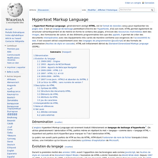Open 6.2 Liens externes entry
This screenshot has height=158, width=158.
click(x=46, y=115)
